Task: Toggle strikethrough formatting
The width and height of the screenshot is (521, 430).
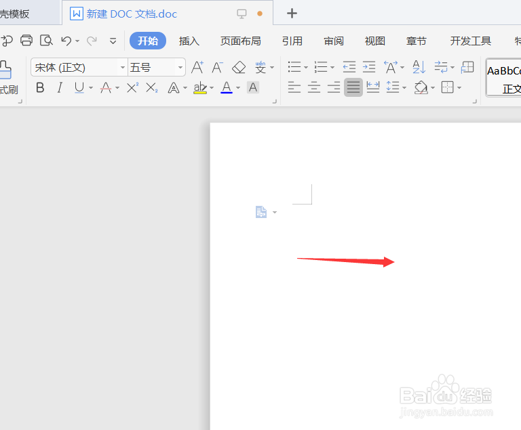Action: click(106, 87)
